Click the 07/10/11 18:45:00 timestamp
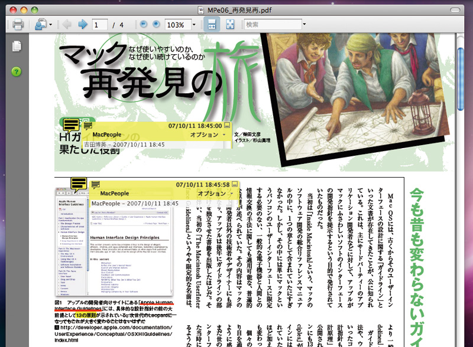 (195, 126)
